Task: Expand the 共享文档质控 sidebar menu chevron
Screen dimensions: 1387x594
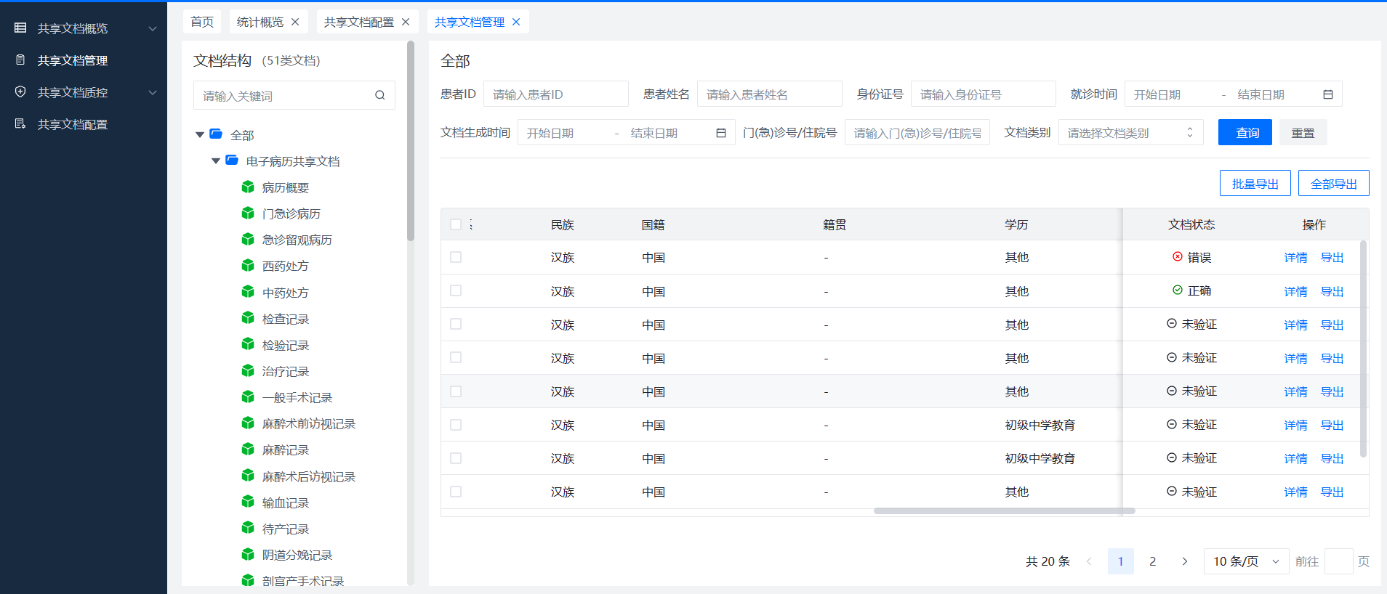Action: click(x=153, y=92)
